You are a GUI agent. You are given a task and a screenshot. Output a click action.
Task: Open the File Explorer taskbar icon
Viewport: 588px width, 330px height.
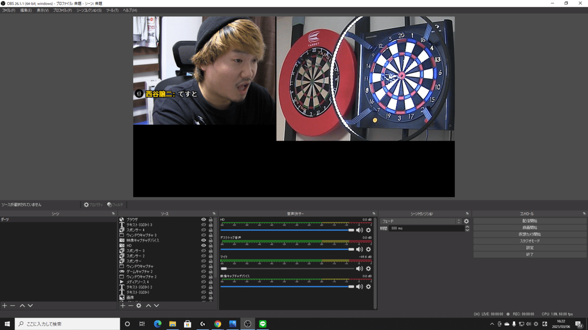172,324
